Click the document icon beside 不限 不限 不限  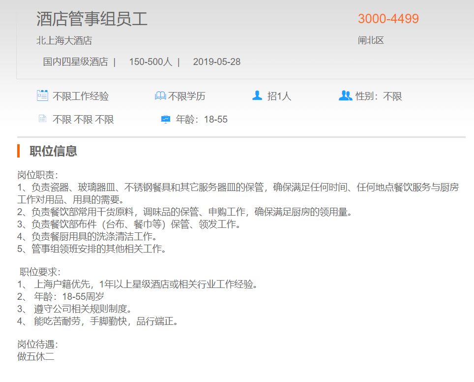coord(42,119)
